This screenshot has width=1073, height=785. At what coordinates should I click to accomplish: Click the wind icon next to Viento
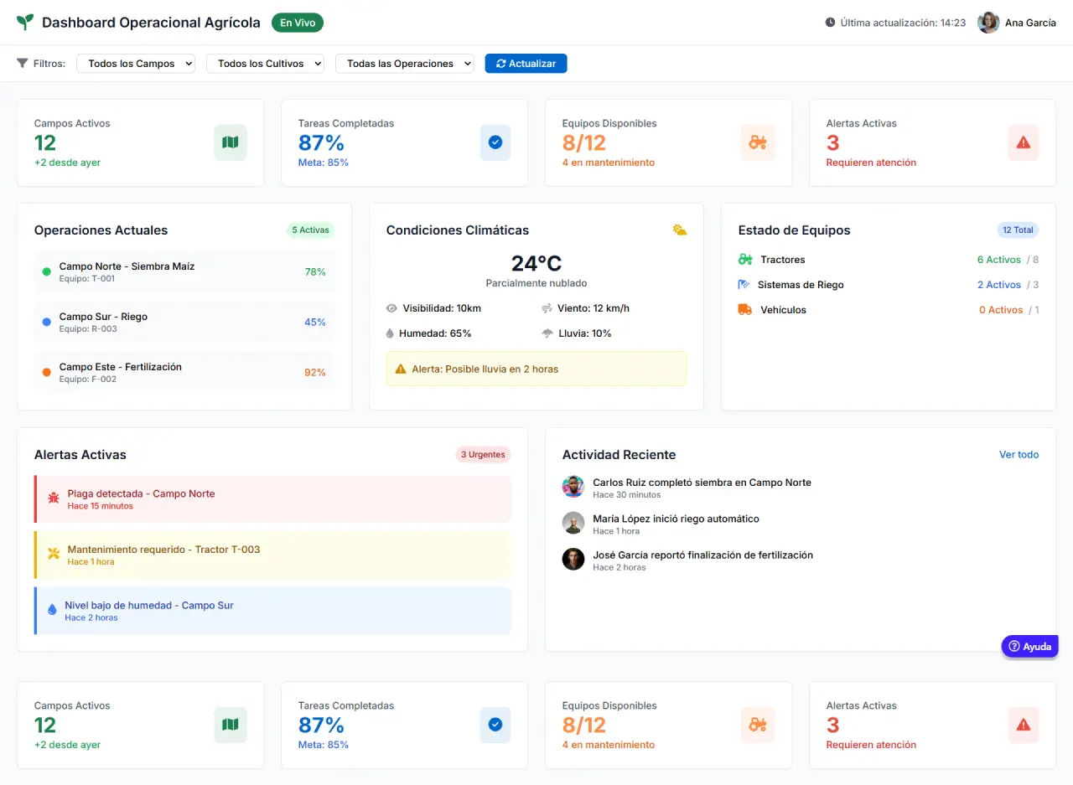(547, 308)
